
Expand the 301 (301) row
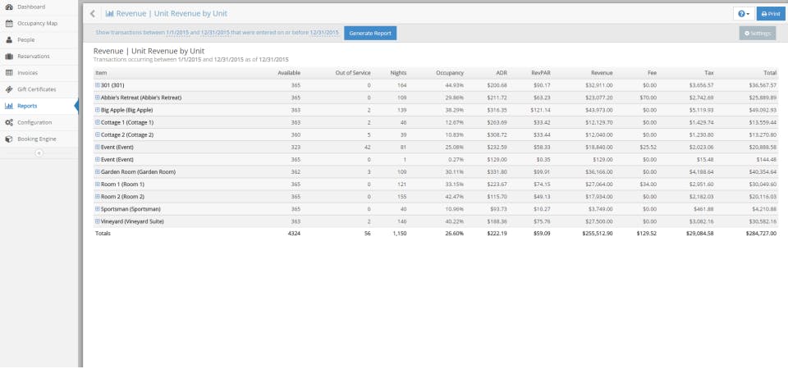[x=98, y=85]
